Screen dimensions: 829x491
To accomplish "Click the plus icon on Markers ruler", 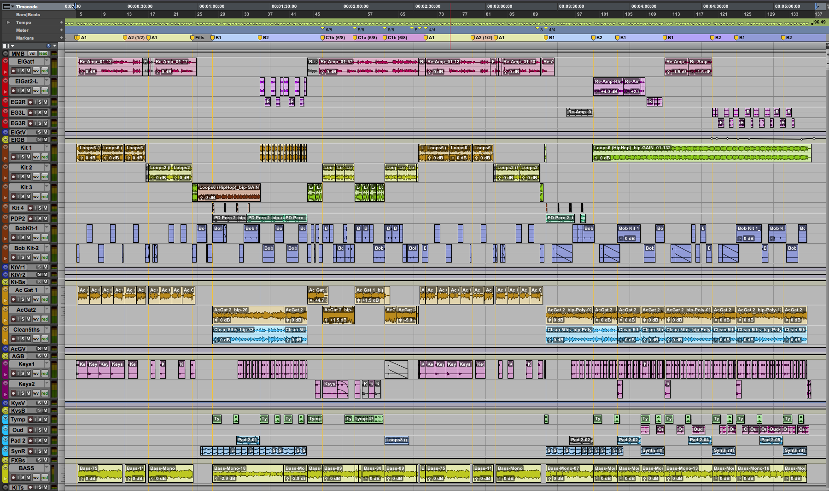I will 61,38.
